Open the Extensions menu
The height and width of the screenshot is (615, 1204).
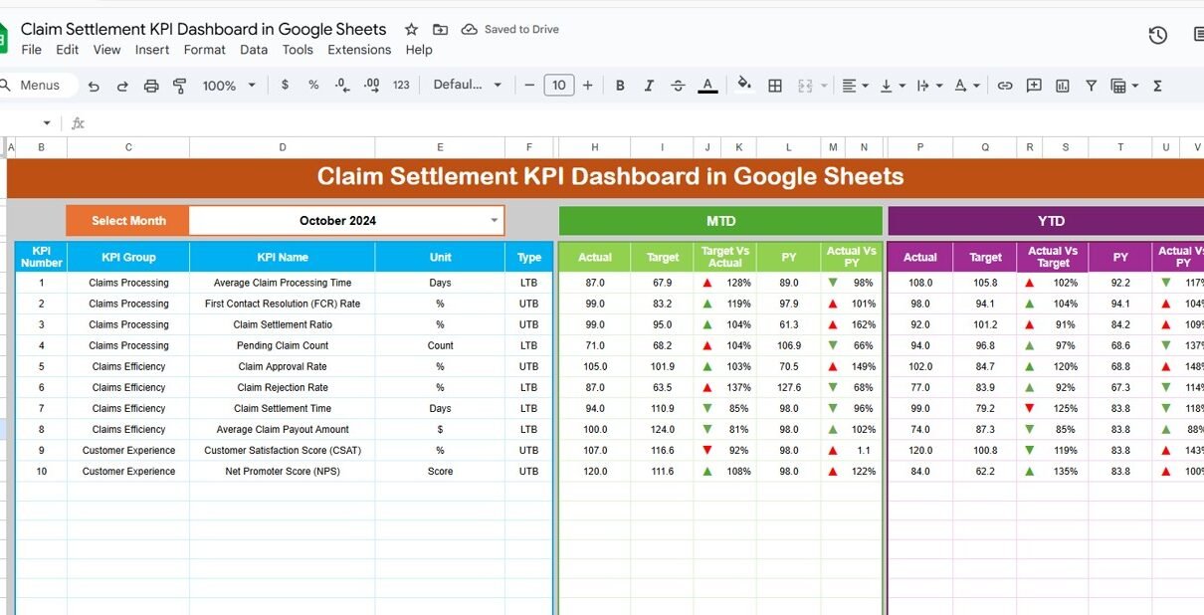359,50
